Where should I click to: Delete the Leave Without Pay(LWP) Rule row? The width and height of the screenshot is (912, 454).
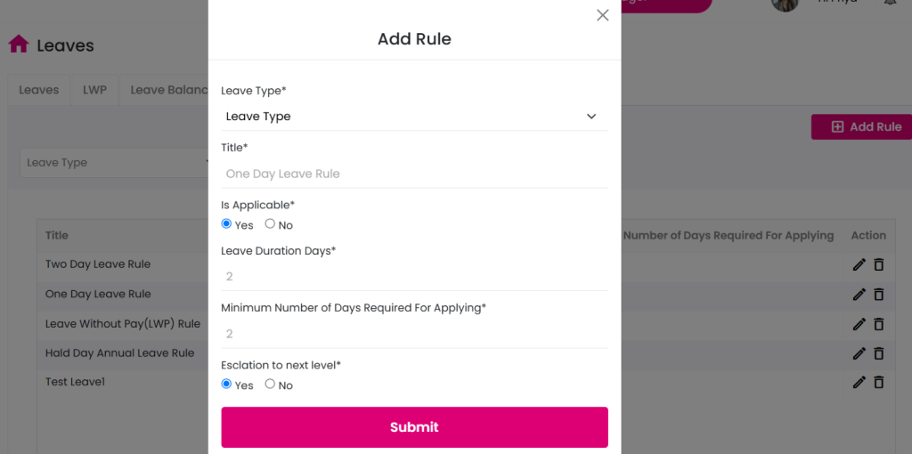pyautogui.click(x=879, y=324)
